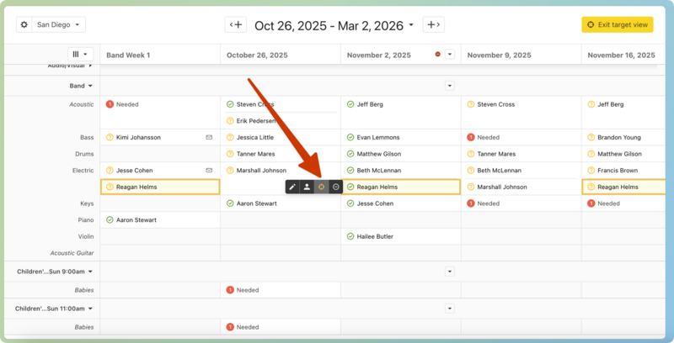The width and height of the screenshot is (674, 343).
Task: Open the columns view dropdown
Action: pos(81,55)
